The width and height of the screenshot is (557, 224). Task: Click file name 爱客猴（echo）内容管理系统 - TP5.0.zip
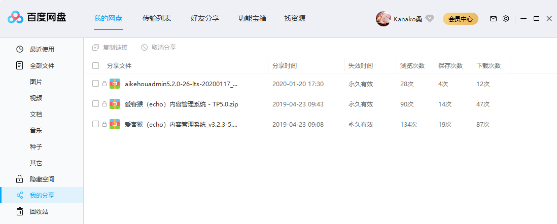click(181, 104)
